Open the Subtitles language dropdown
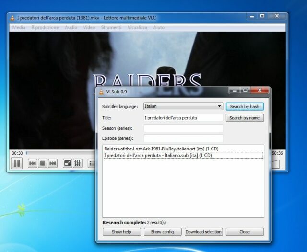 click(183, 106)
